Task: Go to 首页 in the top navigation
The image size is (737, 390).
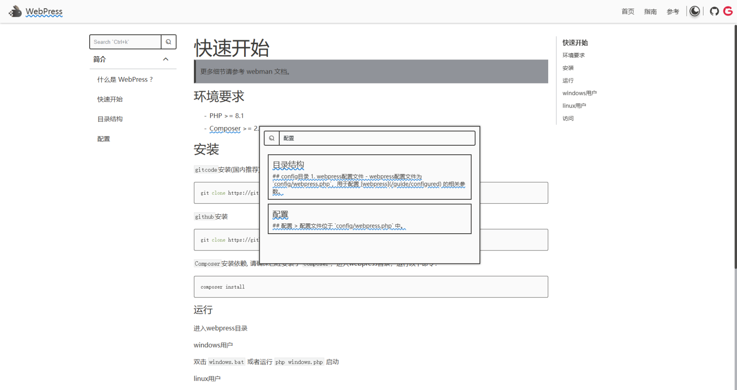Action: pos(628,11)
